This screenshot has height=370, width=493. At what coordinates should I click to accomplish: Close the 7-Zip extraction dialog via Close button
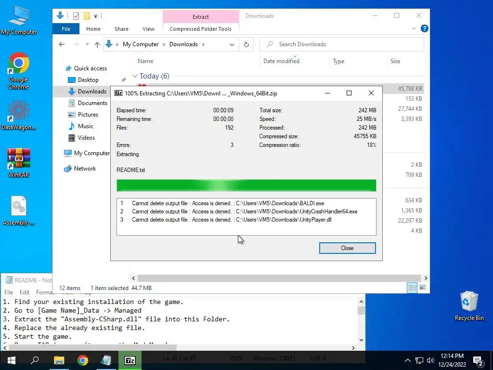coord(347,248)
